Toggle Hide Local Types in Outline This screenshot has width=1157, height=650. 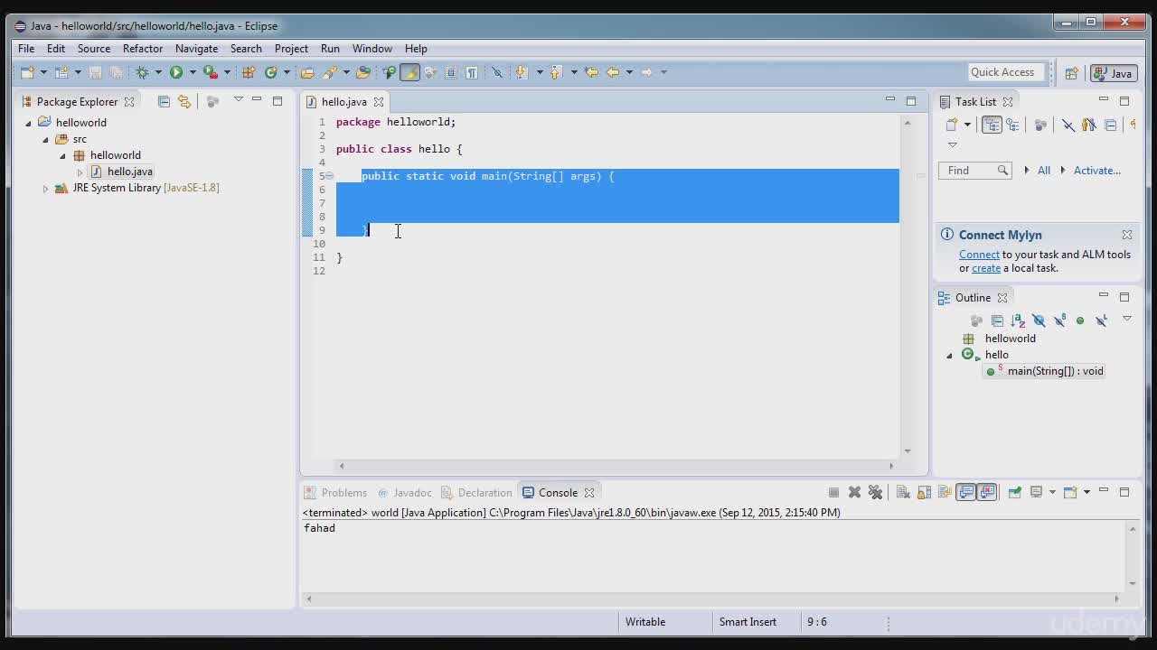click(1101, 320)
